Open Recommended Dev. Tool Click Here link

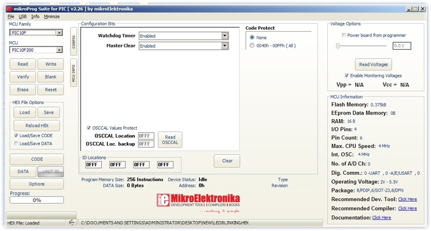[x=407, y=199]
